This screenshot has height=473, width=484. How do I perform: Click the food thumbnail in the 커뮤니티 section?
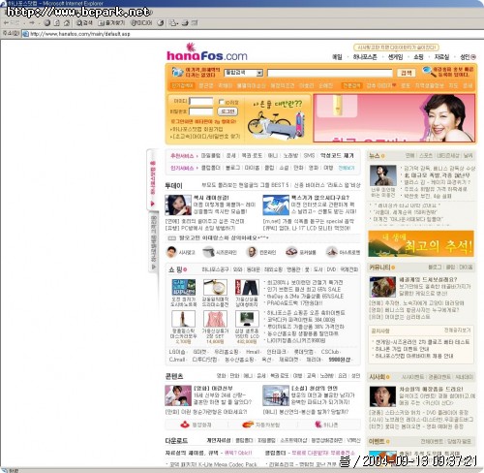(x=382, y=287)
